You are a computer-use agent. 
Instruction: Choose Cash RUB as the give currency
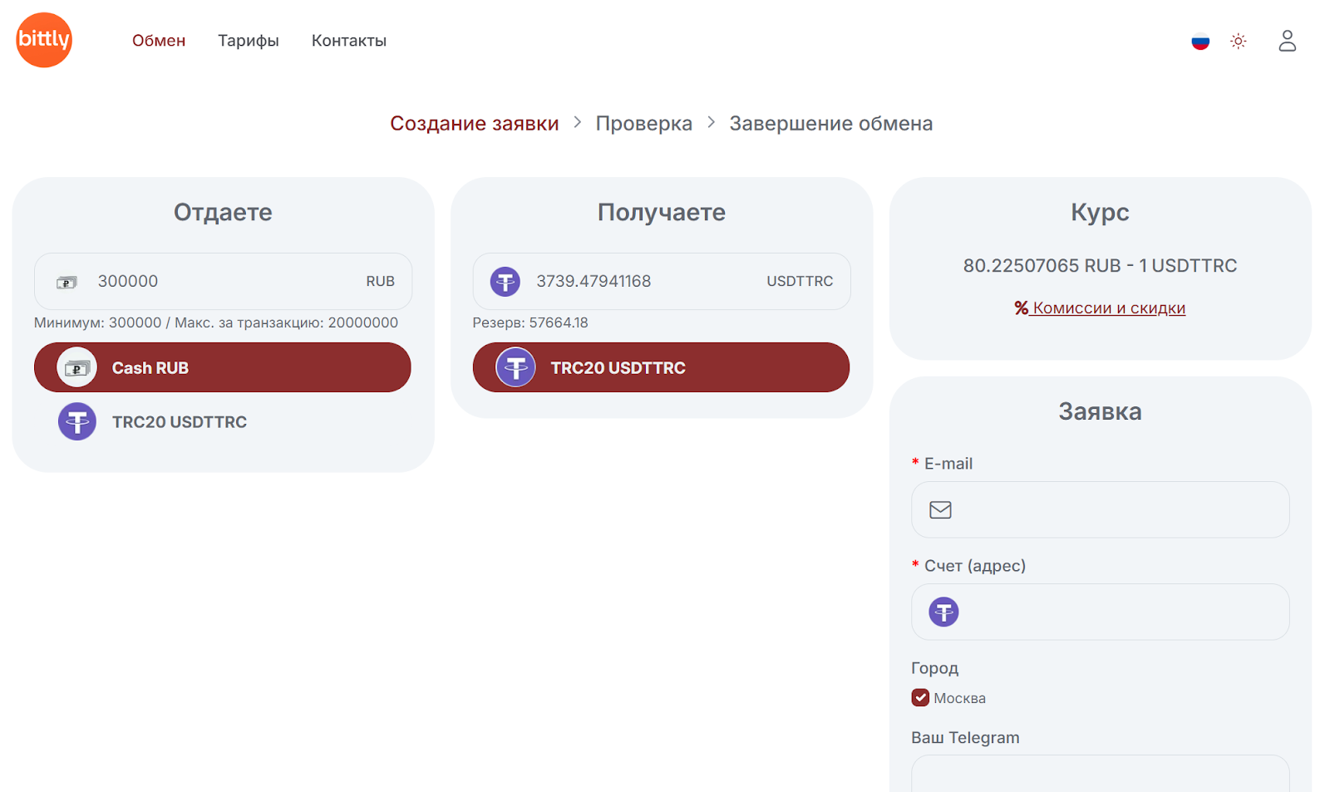[223, 367]
